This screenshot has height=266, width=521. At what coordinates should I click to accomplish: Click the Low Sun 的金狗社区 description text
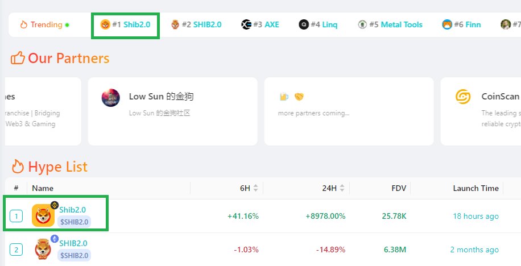(x=159, y=113)
